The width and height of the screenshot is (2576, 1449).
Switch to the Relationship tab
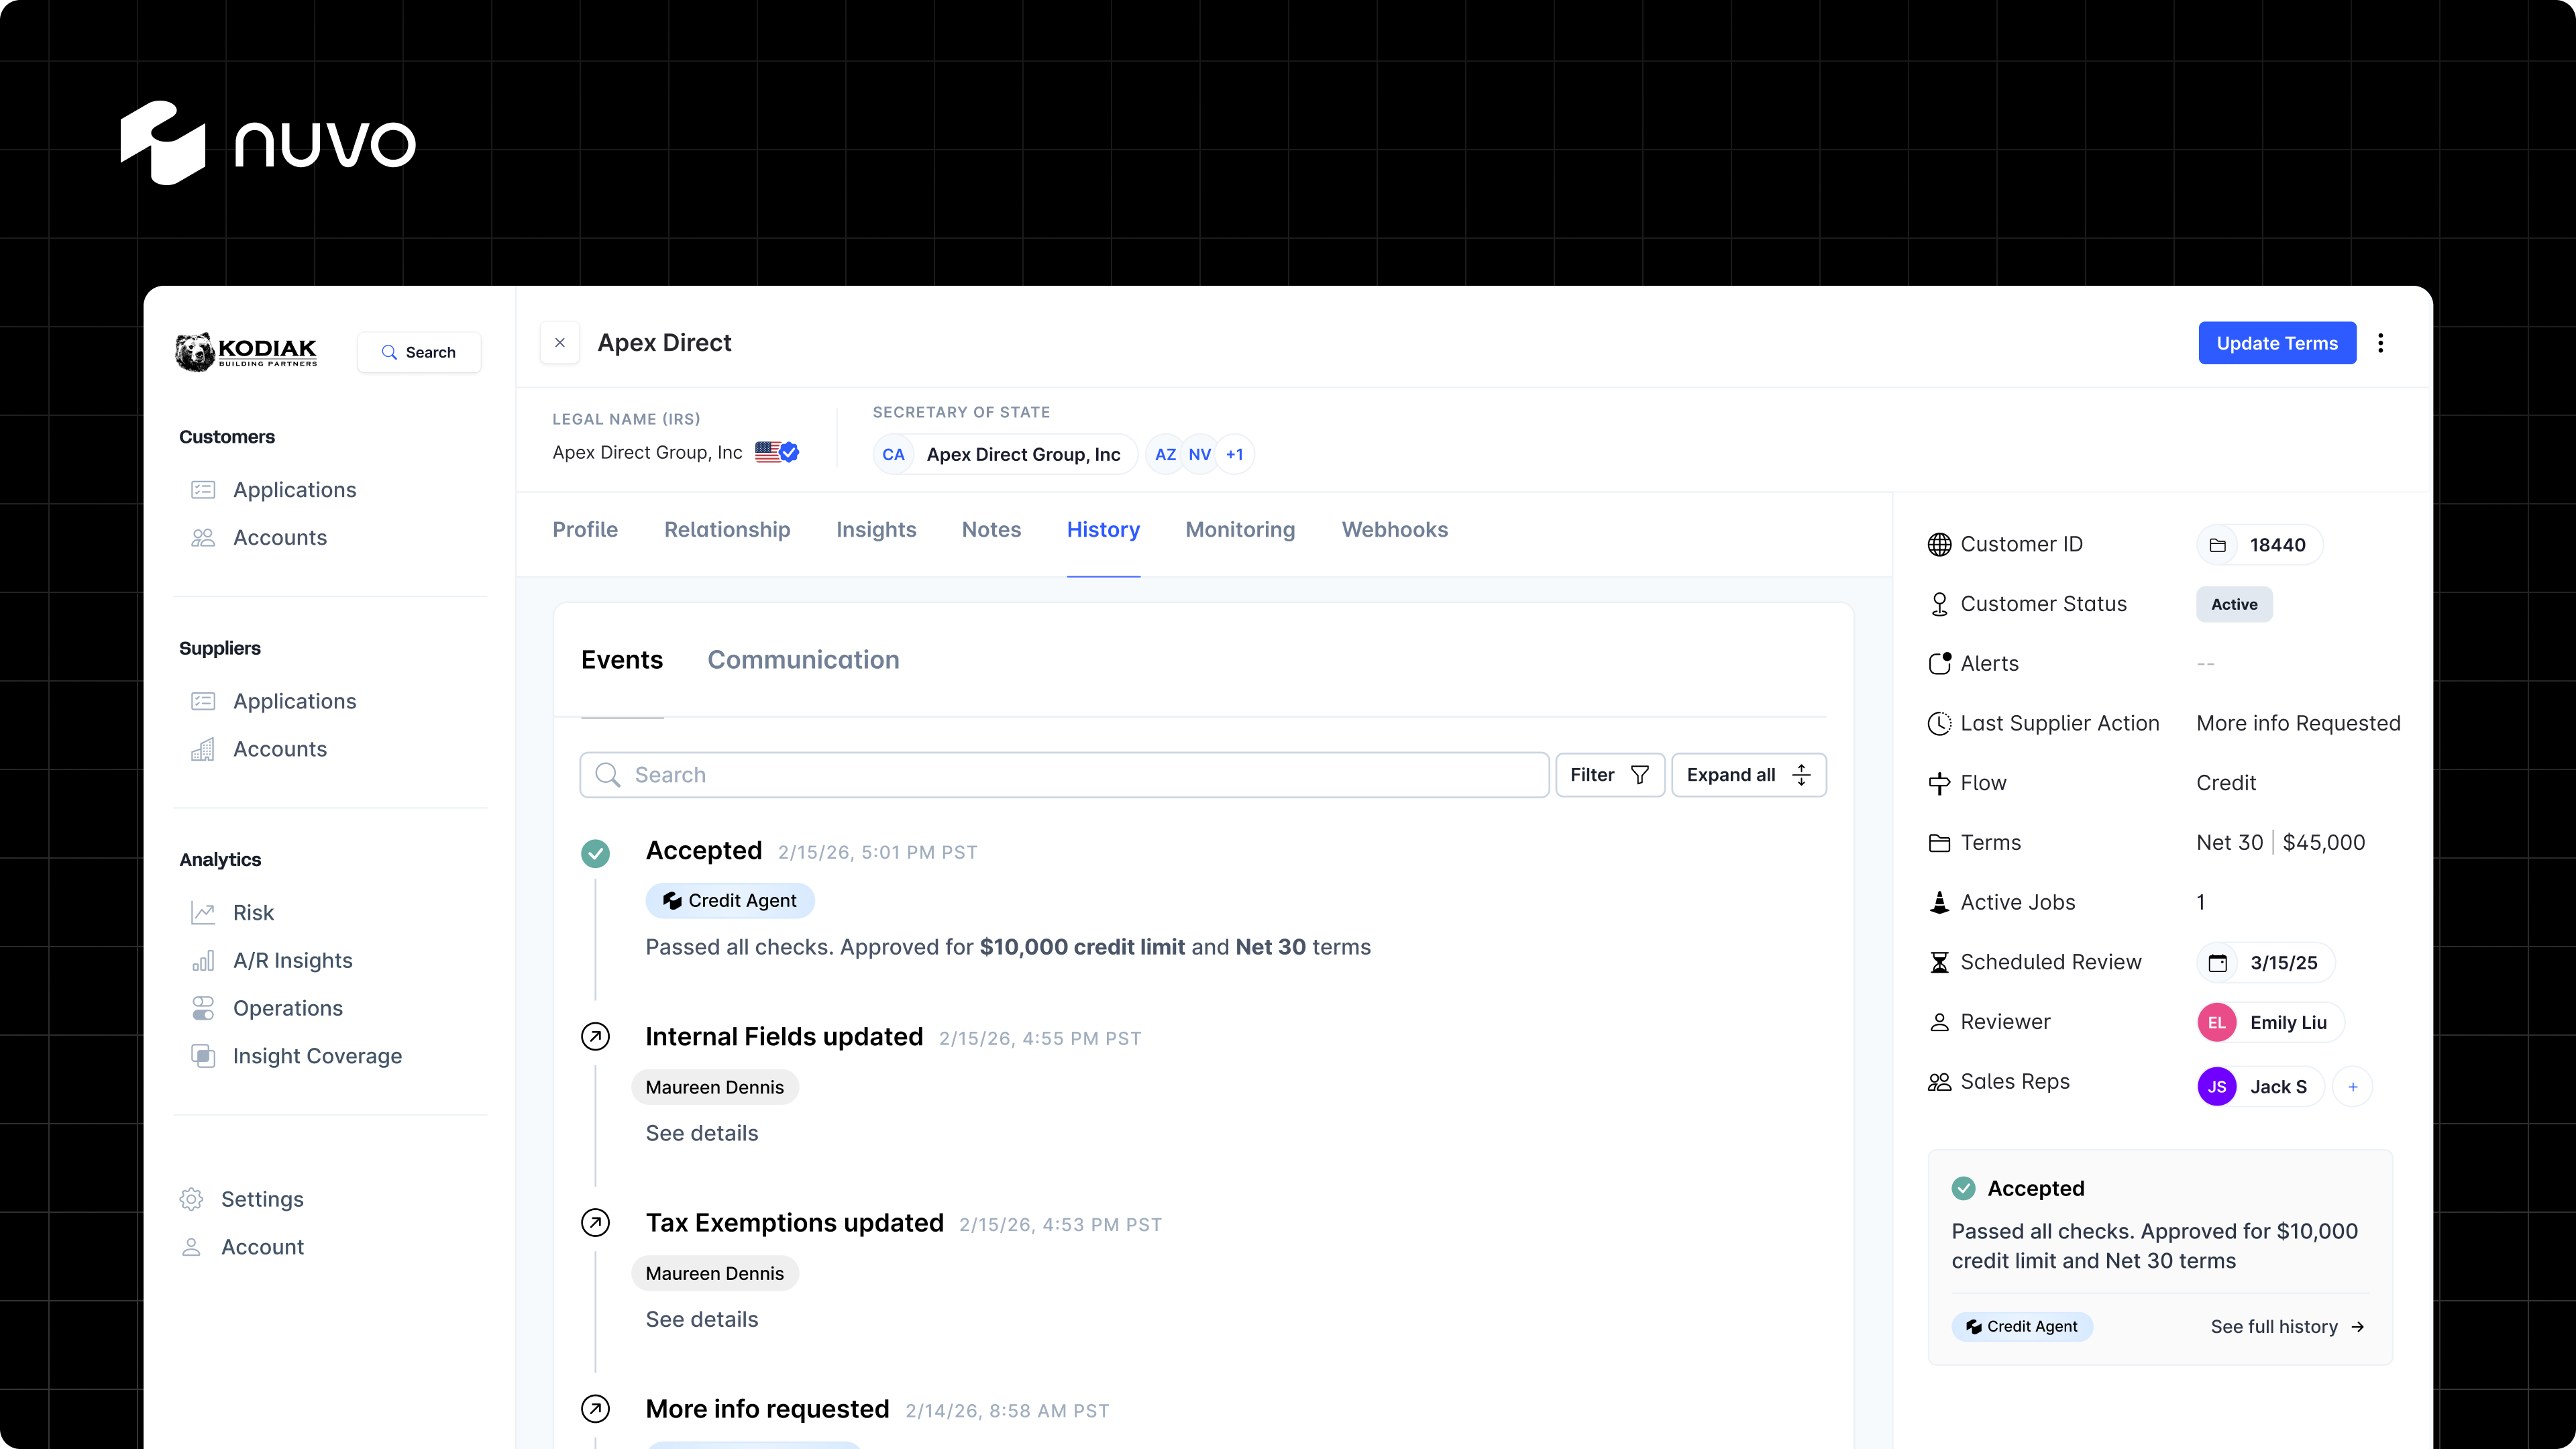coord(727,530)
